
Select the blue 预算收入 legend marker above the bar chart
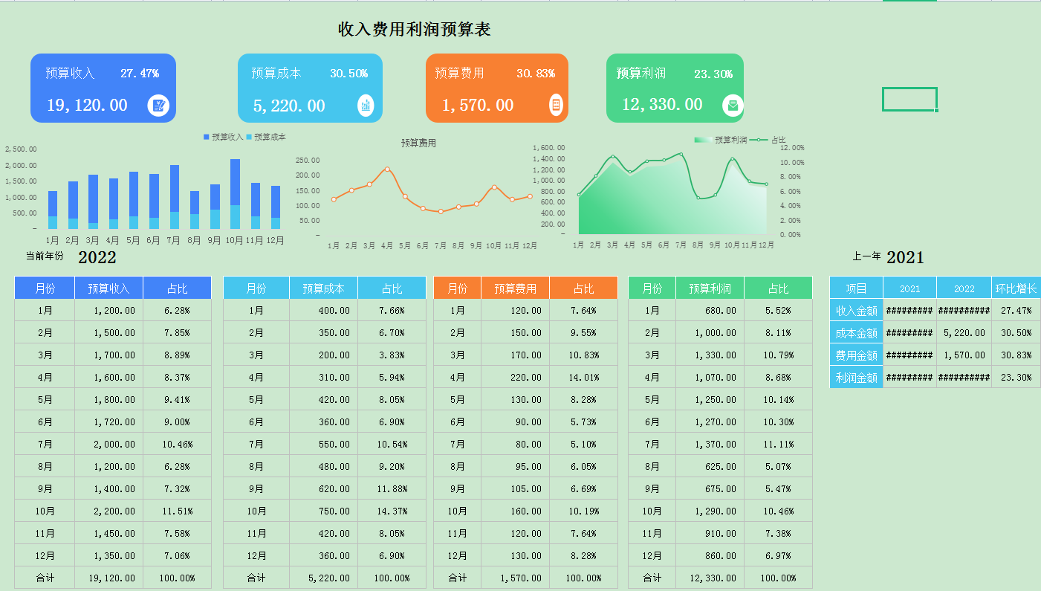pyautogui.click(x=205, y=137)
